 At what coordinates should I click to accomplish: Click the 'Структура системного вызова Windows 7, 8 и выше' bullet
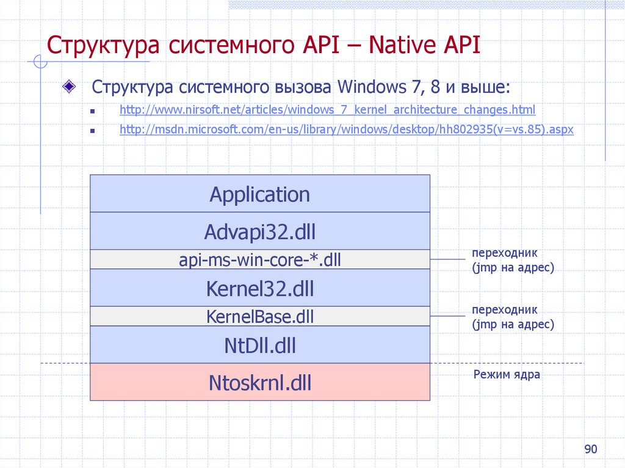(x=301, y=87)
